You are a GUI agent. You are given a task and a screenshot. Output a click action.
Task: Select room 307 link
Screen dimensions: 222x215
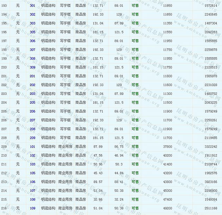pos(32,50)
